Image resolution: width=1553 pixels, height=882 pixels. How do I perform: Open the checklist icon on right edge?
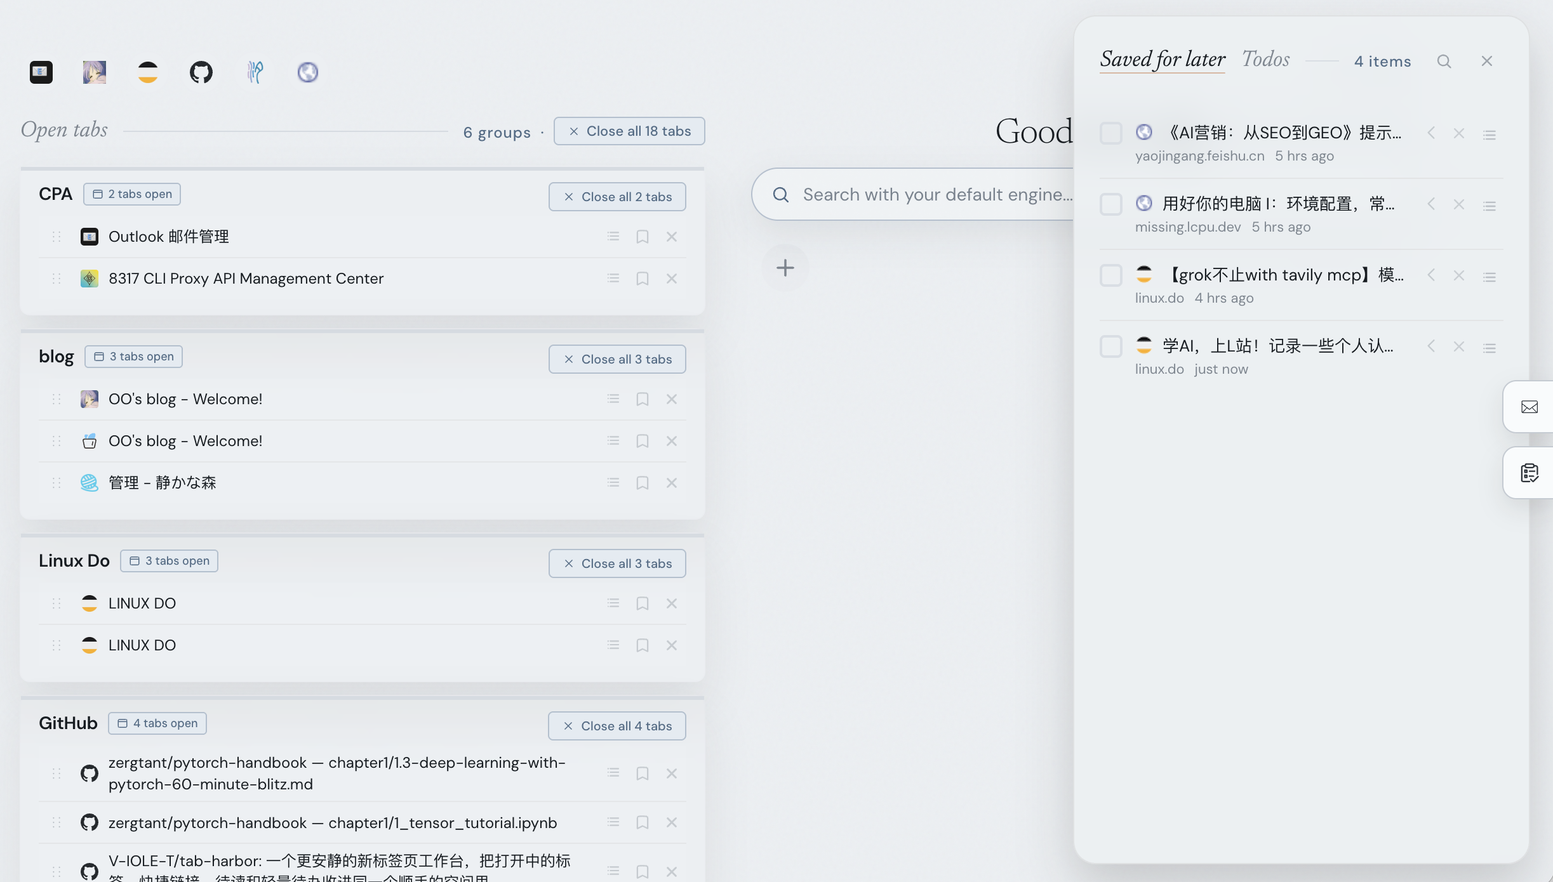1530,473
